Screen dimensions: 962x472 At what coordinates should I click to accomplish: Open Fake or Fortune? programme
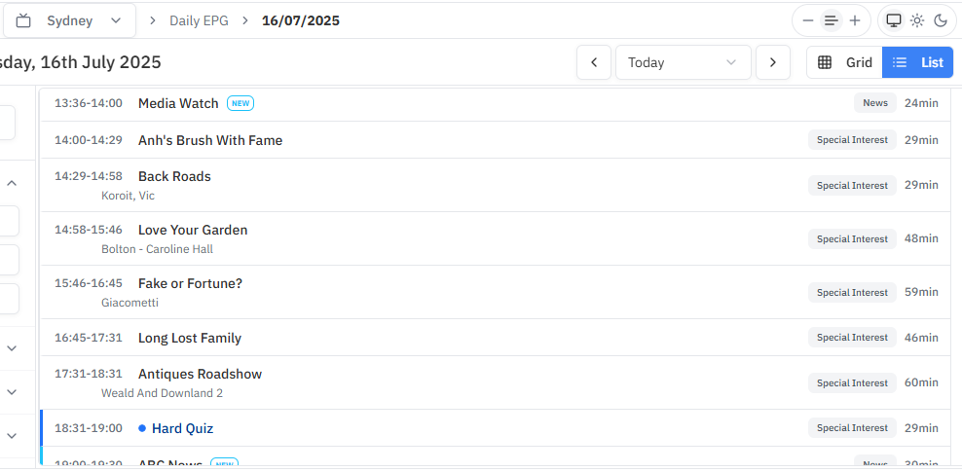click(x=495, y=292)
